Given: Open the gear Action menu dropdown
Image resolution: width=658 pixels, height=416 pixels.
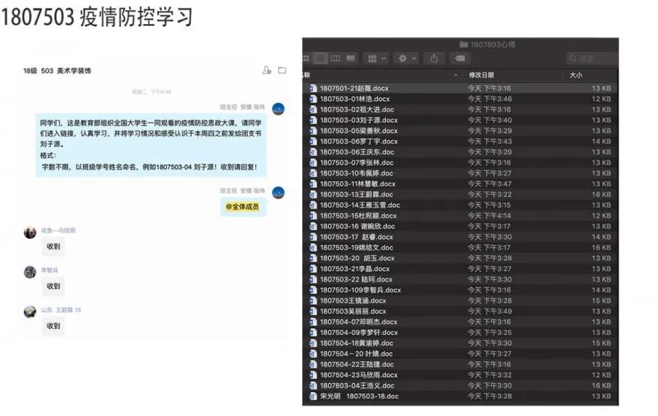Looking at the screenshot, I should (405, 58).
